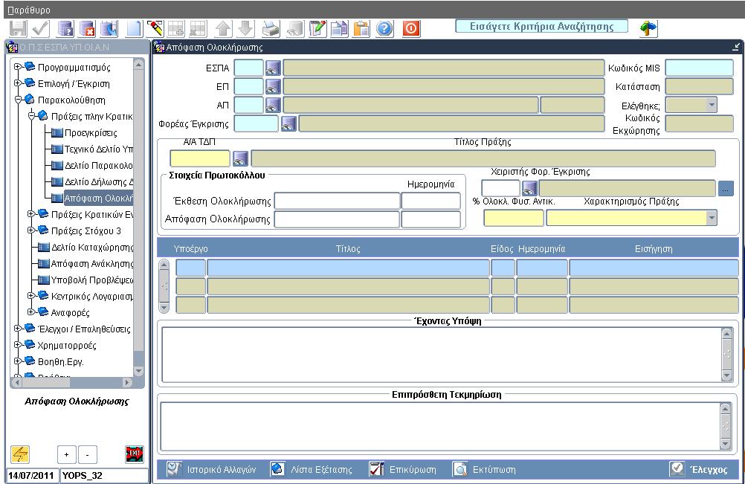Click the signpost icon beside search criteria
The height and width of the screenshot is (484, 745).
[x=648, y=28]
